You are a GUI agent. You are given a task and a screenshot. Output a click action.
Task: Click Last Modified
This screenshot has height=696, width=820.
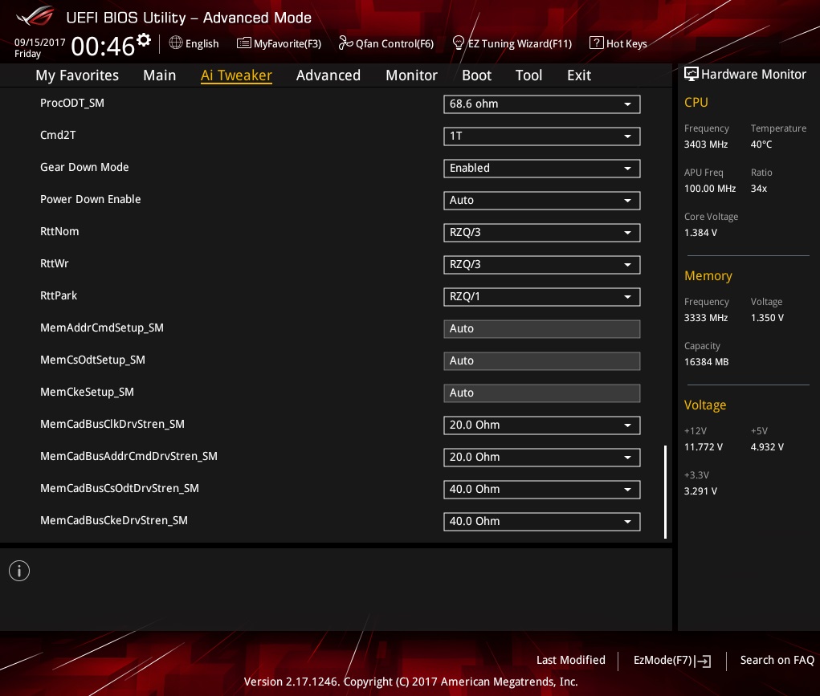pyautogui.click(x=570, y=660)
